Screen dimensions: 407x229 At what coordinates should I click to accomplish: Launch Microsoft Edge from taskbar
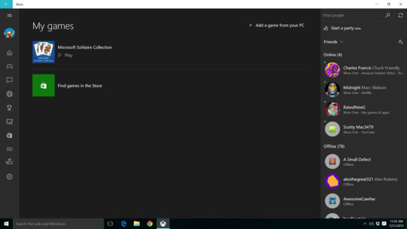point(123,223)
